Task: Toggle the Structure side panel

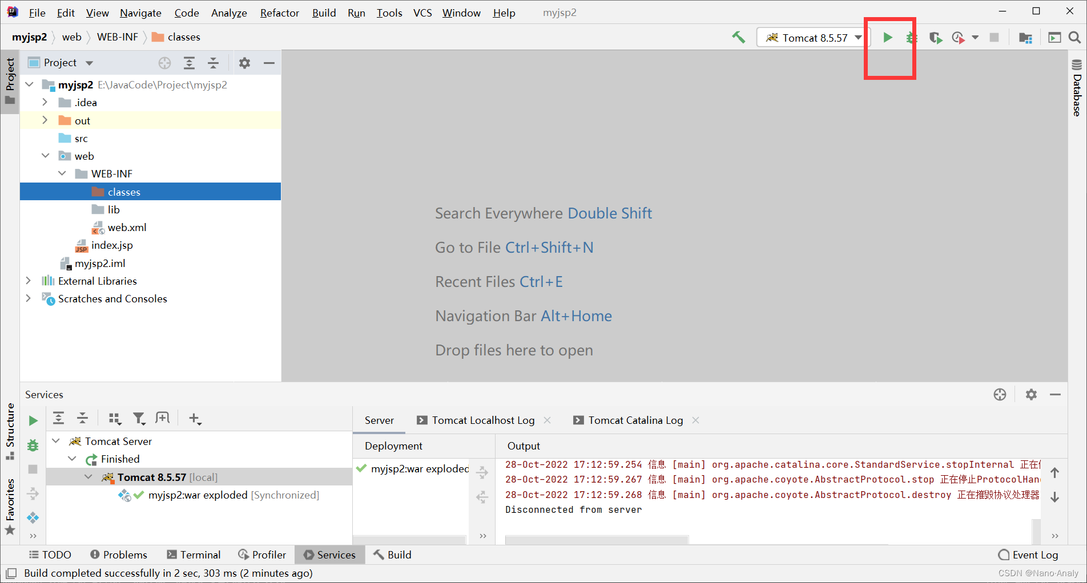Action: 10,431
